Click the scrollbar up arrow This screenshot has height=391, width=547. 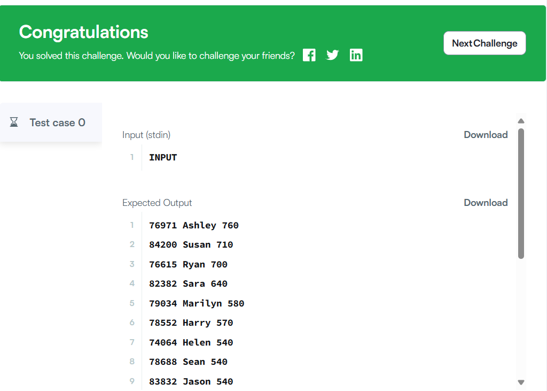tap(521, 121)
